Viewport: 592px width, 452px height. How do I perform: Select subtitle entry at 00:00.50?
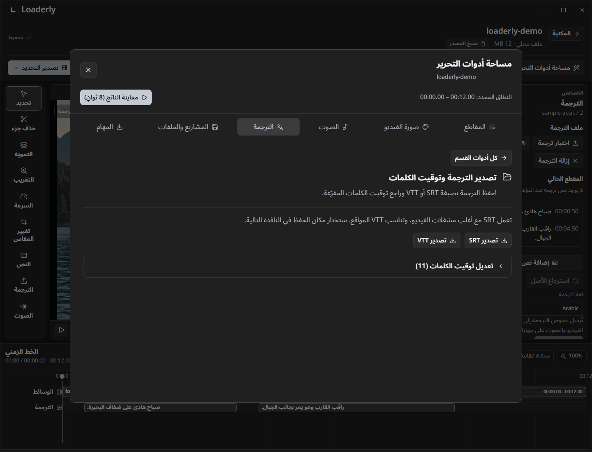pos(552,211)
